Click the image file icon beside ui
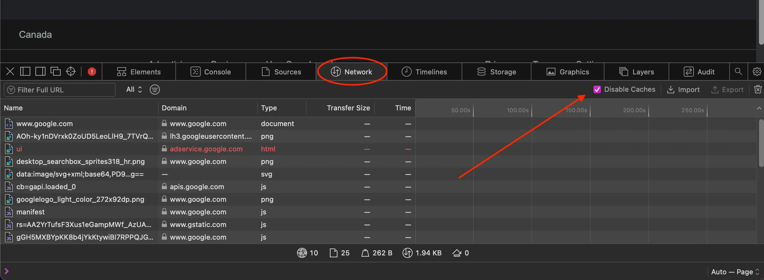Viewport: 764px width, 280px height. coord(9,149)
